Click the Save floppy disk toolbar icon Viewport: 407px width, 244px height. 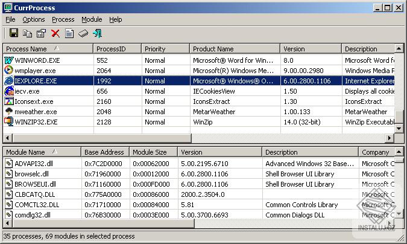point(14,33)
